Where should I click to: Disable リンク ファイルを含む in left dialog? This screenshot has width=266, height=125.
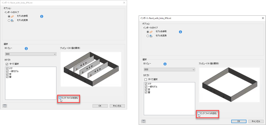pyautogui.click(x=60, y=98)
